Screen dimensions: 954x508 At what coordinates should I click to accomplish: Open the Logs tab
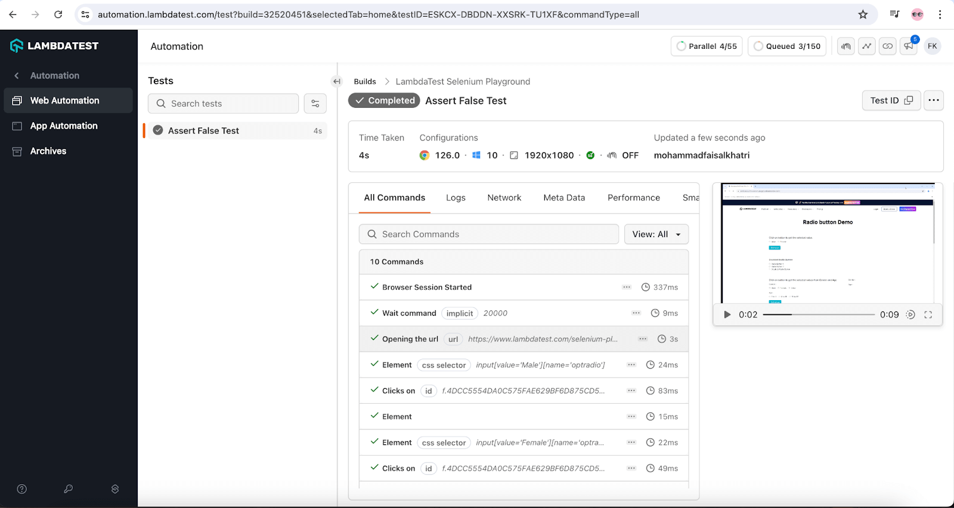click(456, 198)
